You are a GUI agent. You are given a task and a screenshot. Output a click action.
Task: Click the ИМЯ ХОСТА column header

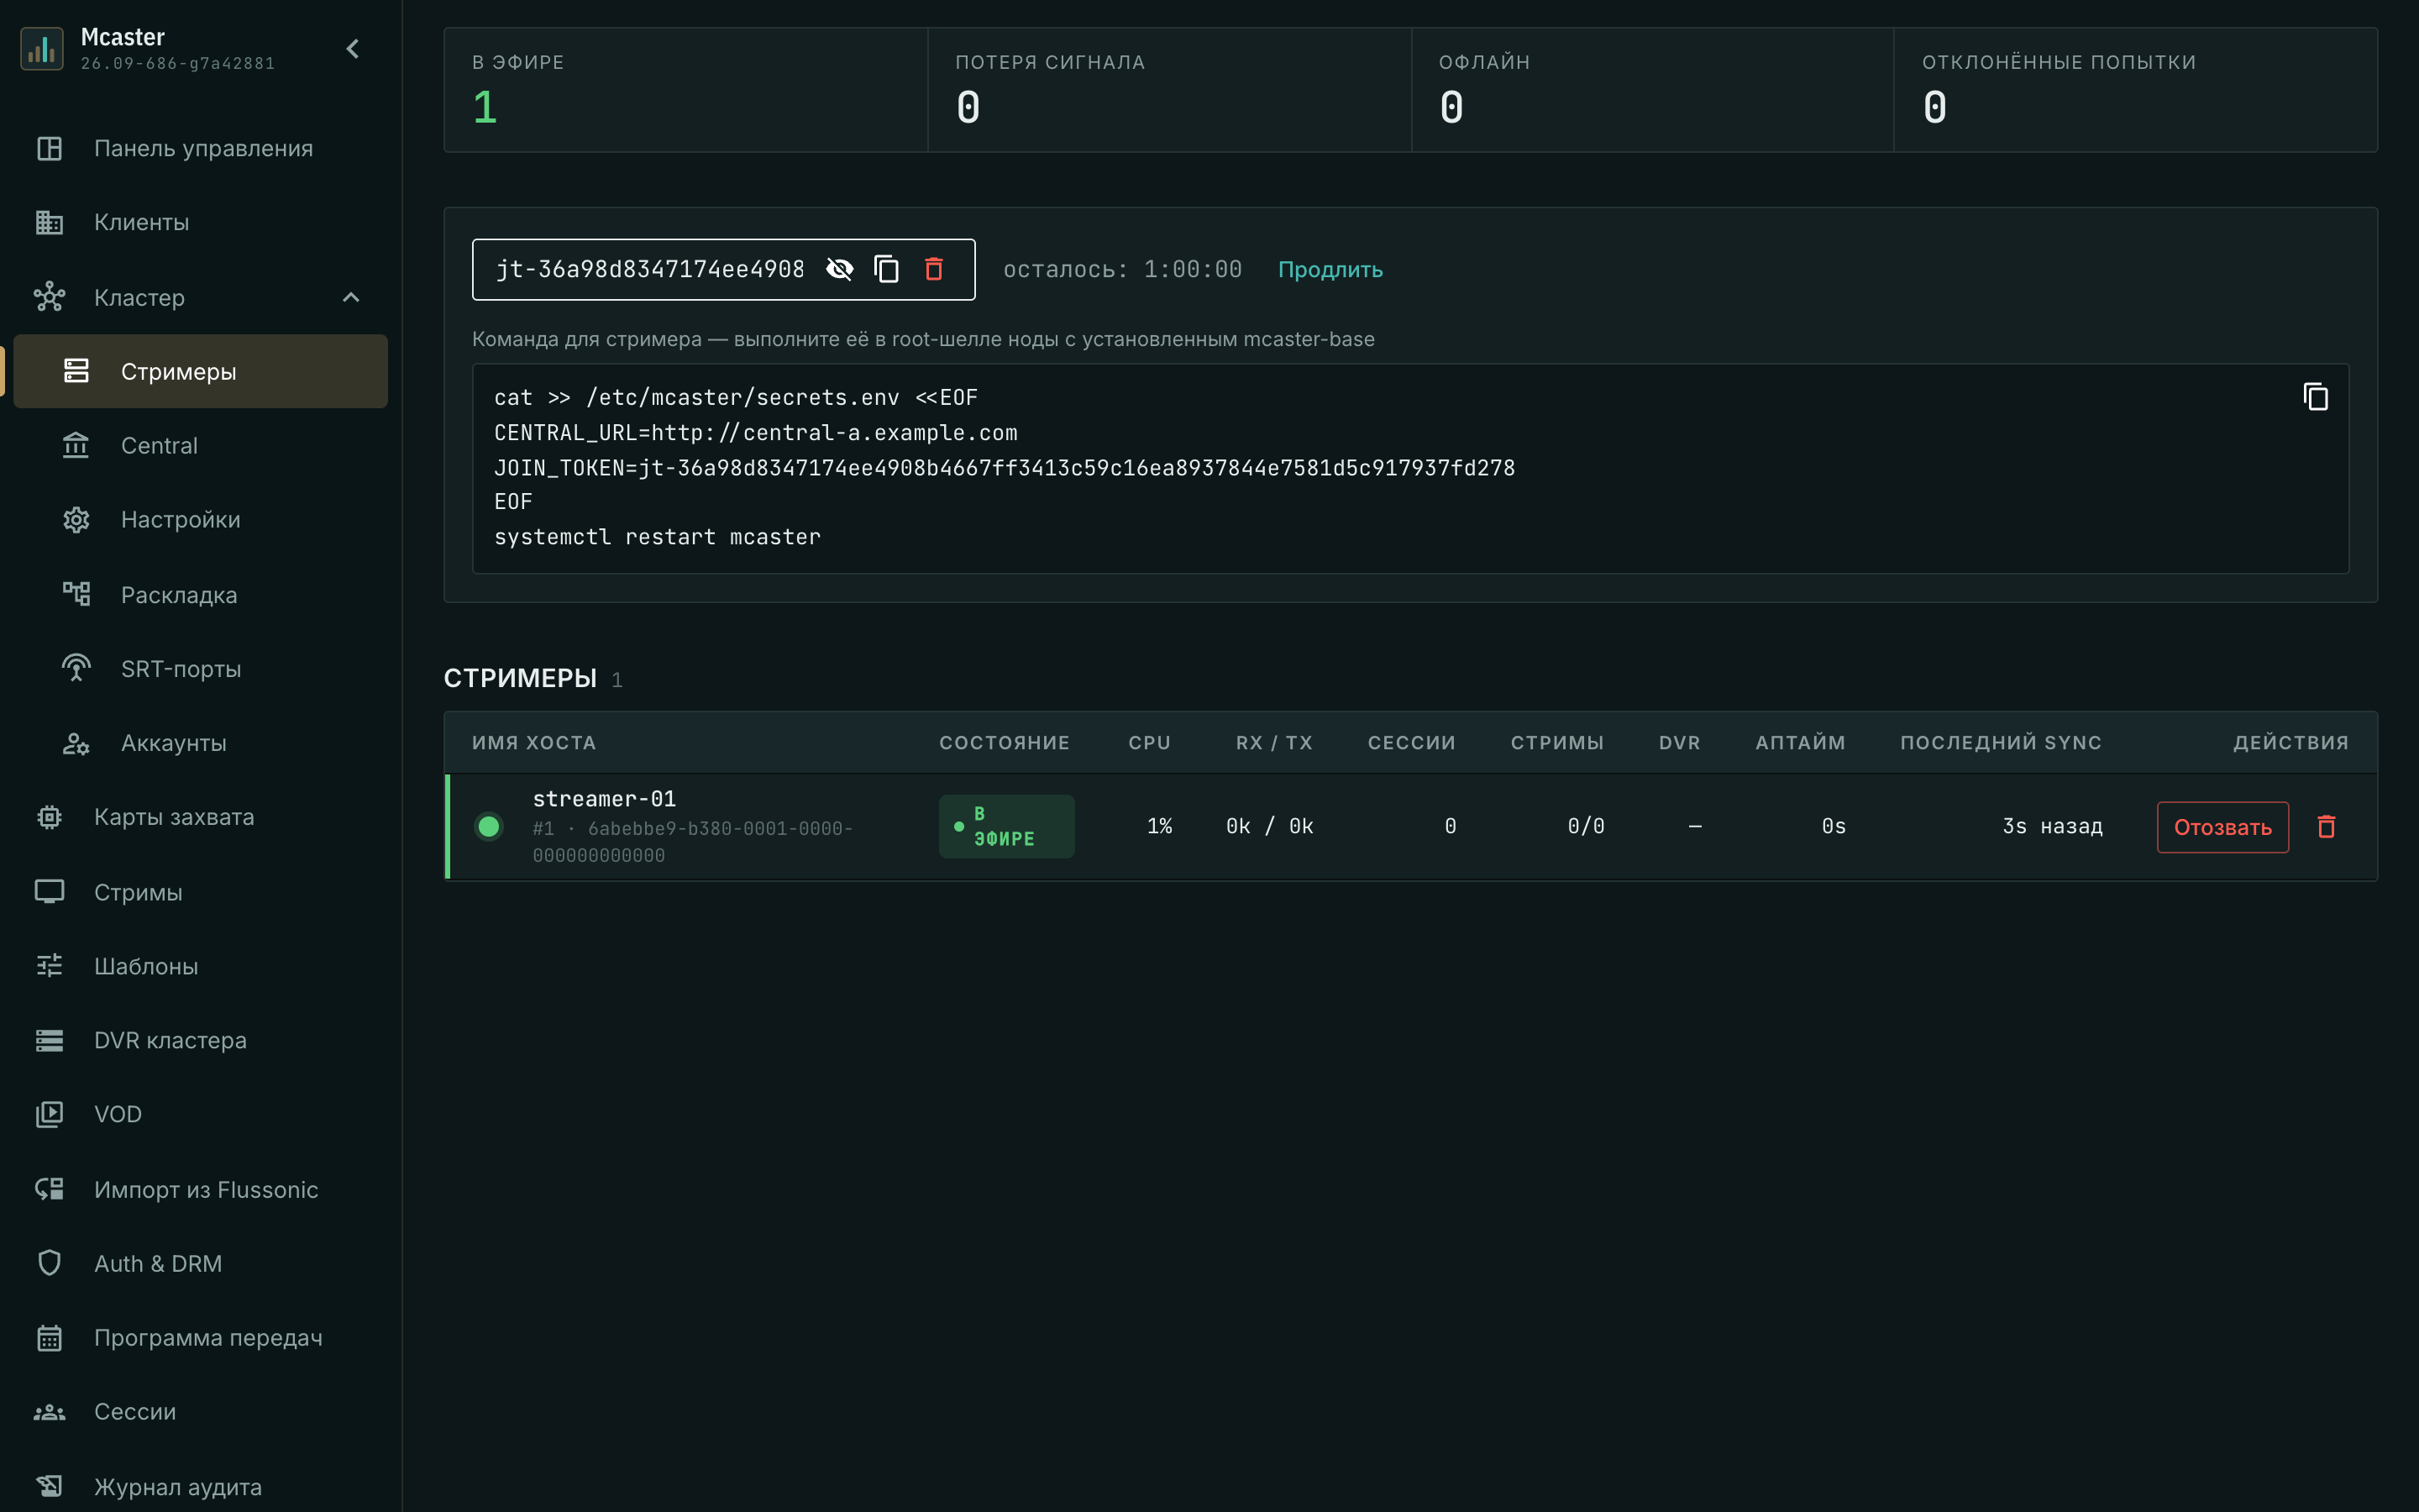pyautogui.click(x=534, y=743)
